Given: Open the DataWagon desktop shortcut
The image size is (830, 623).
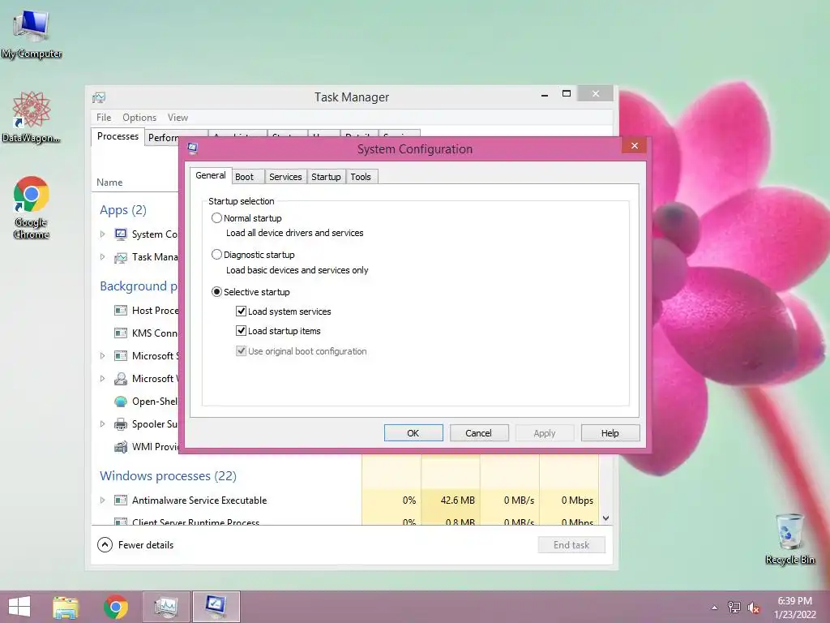Looking at the screenshot, I should click(x=32, y=117).
